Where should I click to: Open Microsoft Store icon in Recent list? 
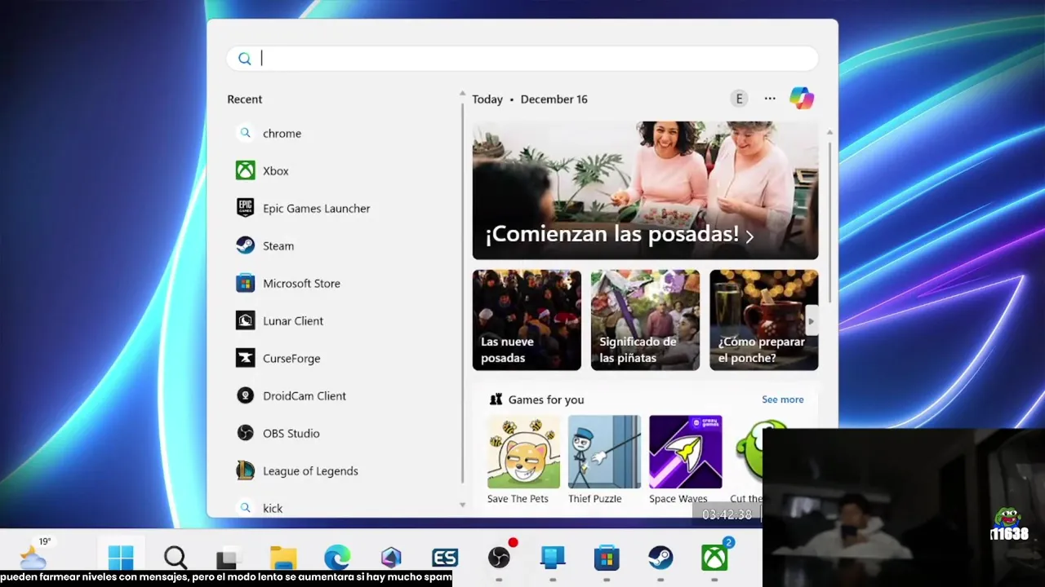[x=245, y=283]
